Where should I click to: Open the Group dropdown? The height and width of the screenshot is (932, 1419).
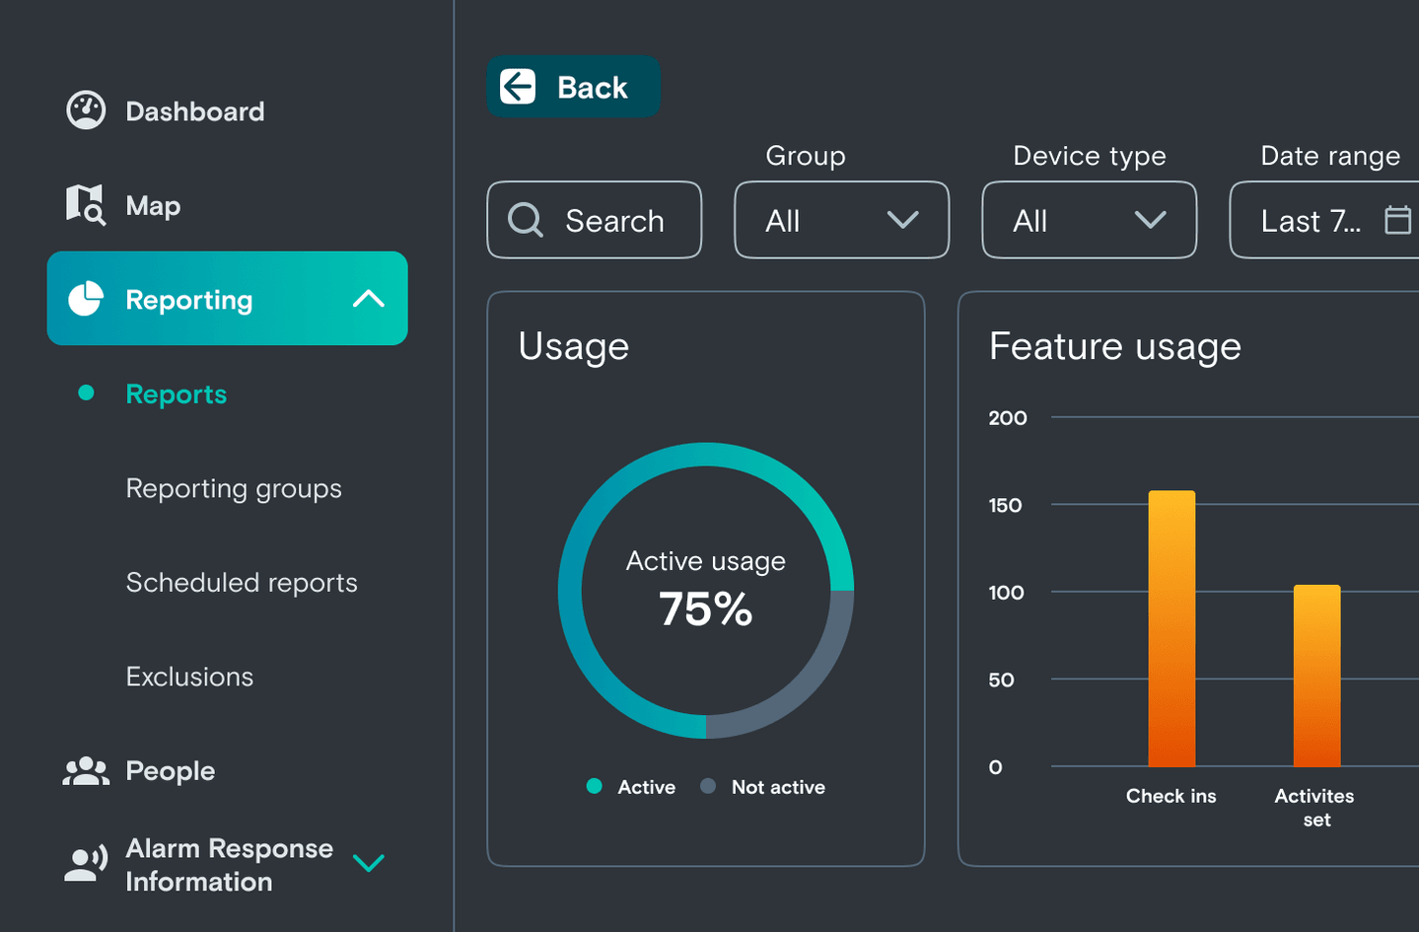(841, 220)
